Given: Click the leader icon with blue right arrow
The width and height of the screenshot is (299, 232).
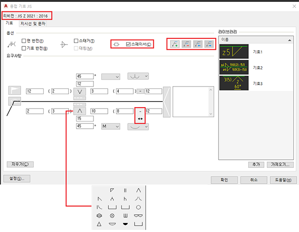Looking at the screenshot, I should [x=209, y=44].
